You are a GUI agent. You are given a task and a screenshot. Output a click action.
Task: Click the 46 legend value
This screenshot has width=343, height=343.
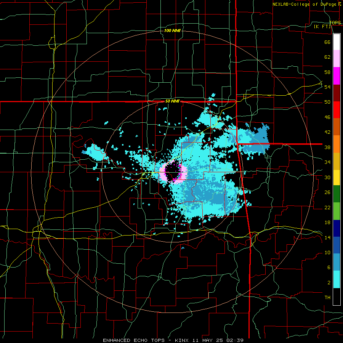pos(327,117)
